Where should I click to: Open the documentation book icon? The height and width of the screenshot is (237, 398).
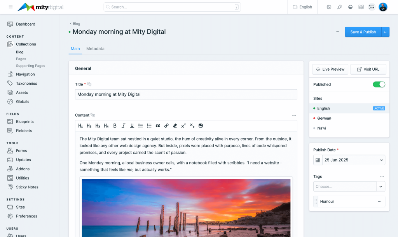coord(361,7)
